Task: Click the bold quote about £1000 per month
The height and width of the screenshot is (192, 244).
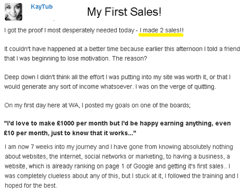Action: pos(117,128)
